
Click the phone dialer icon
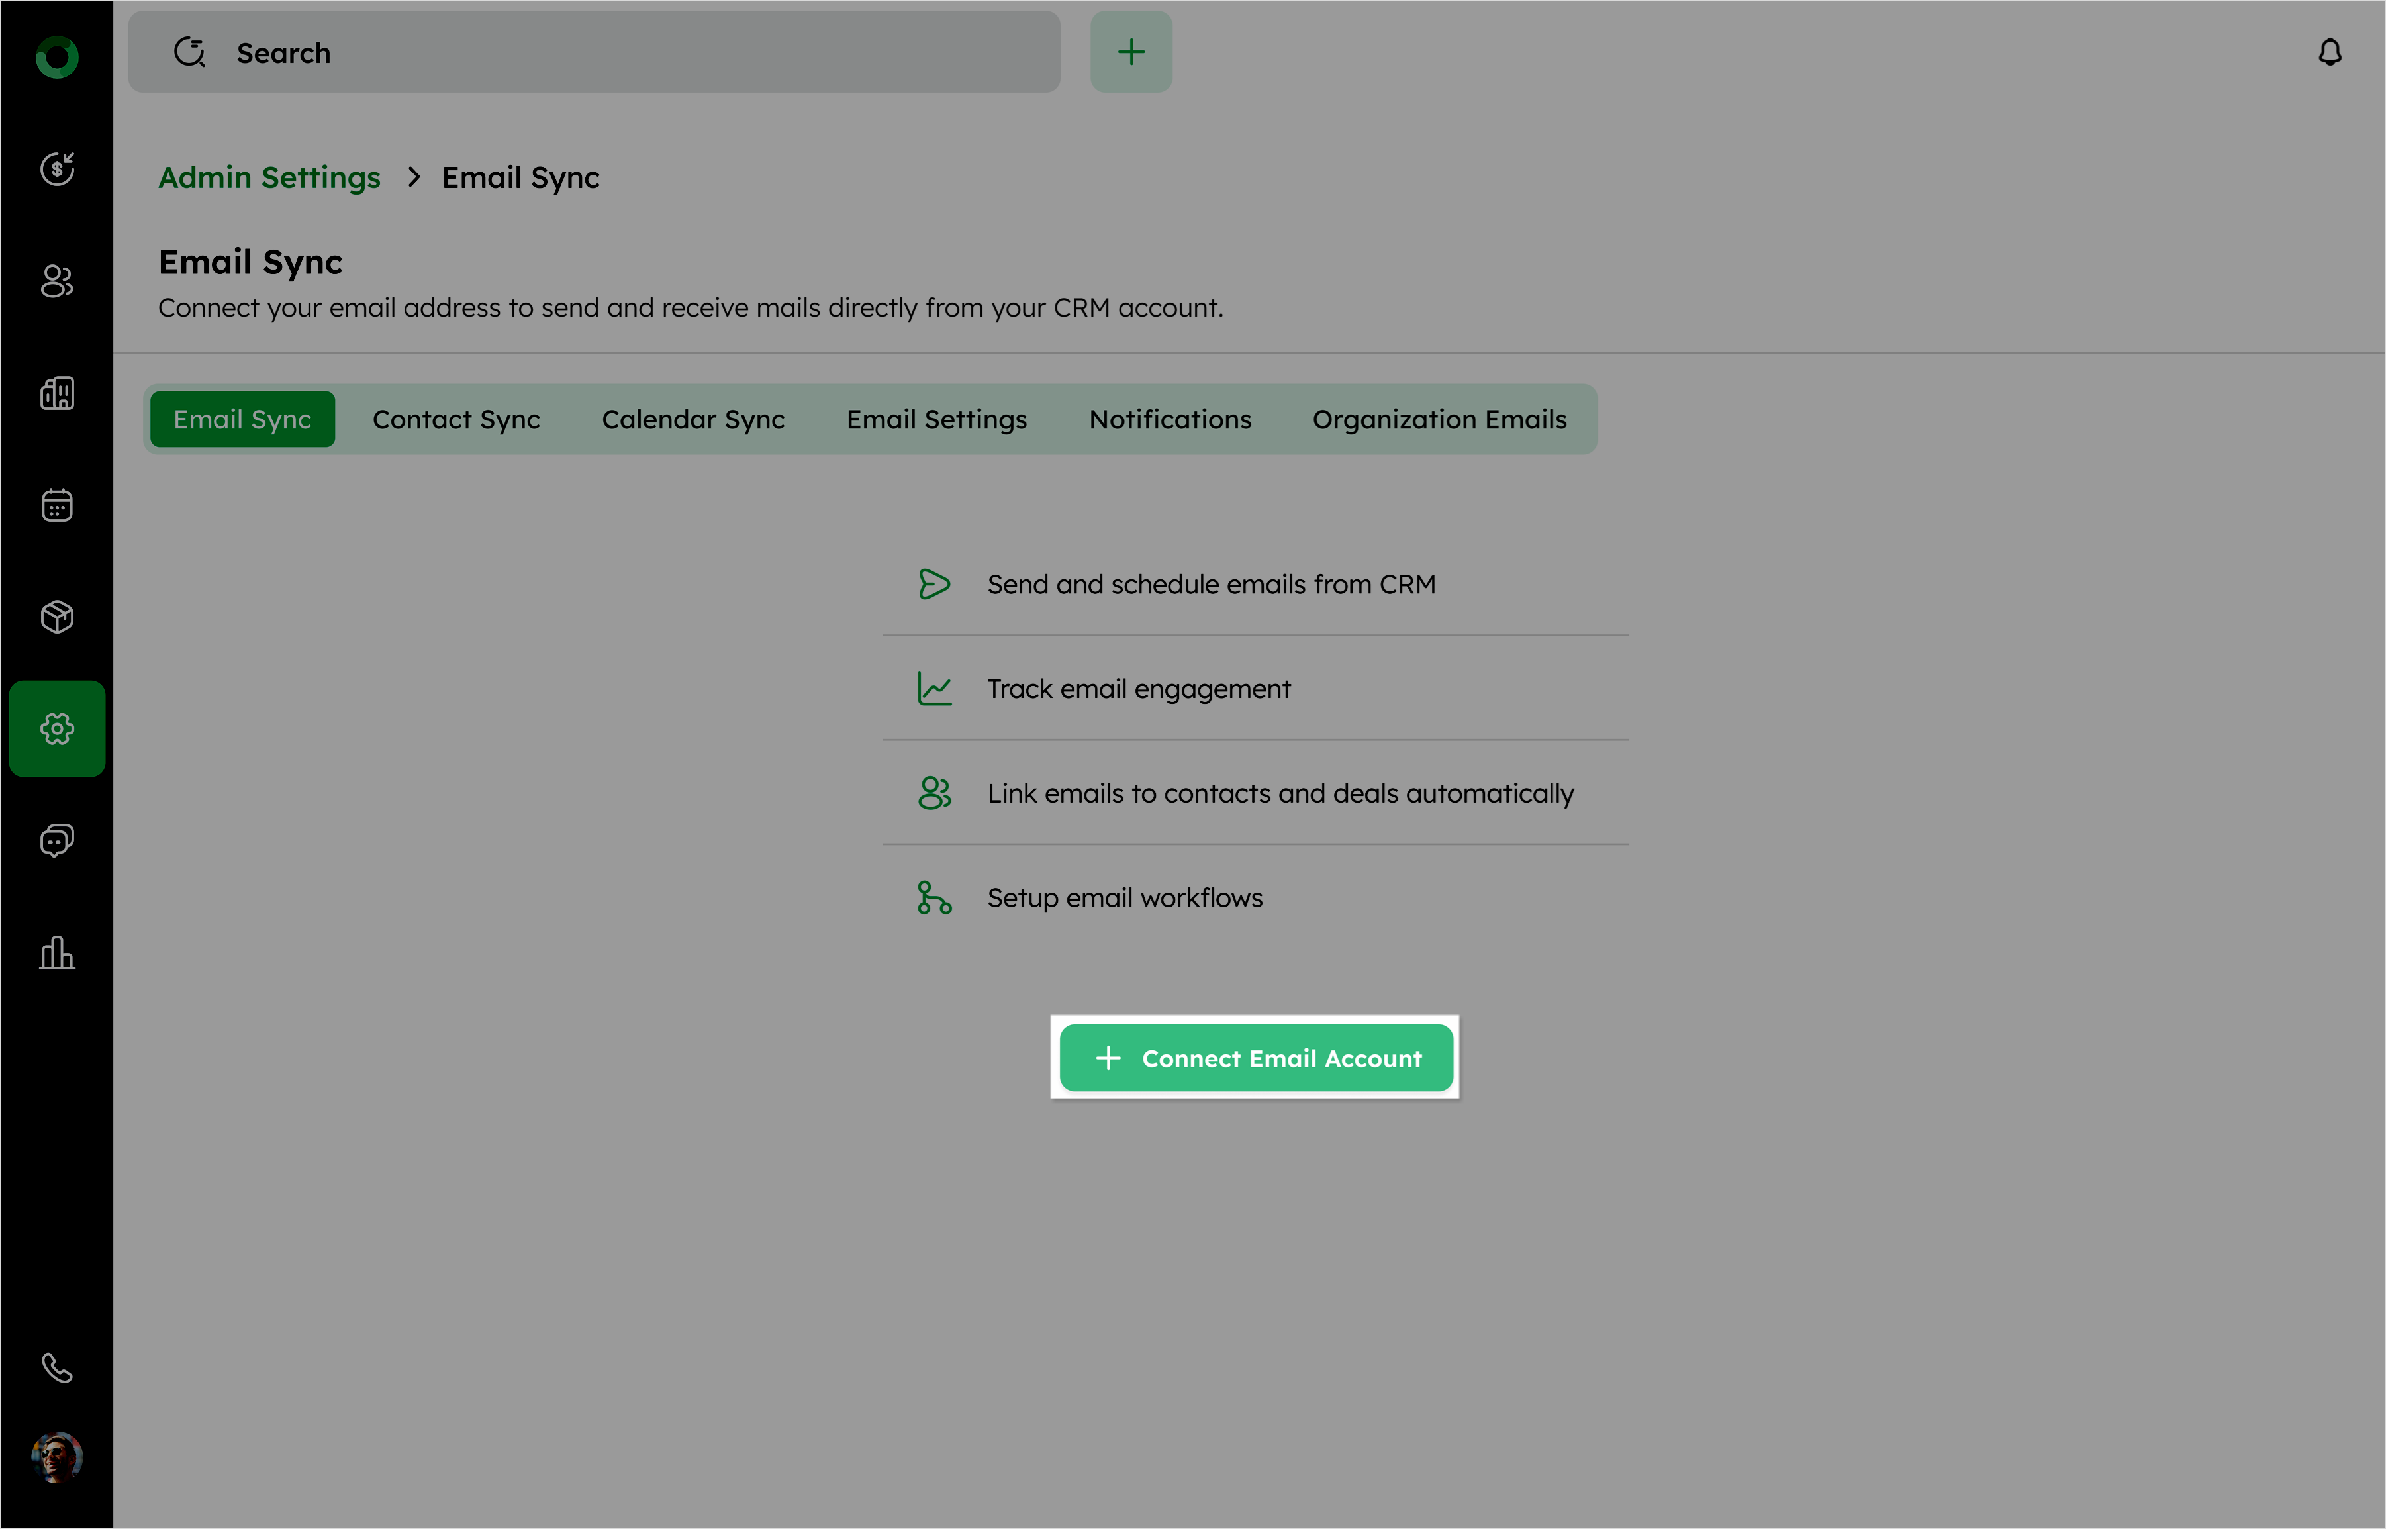point(56,1368)
